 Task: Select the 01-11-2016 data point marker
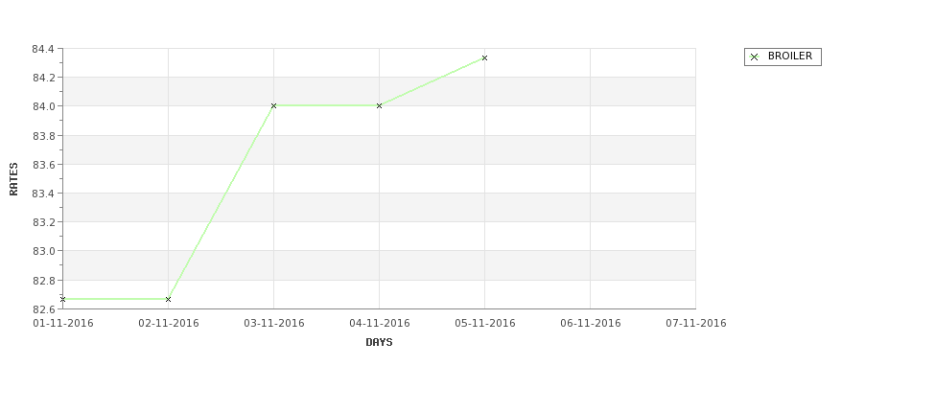coord(62,299)
